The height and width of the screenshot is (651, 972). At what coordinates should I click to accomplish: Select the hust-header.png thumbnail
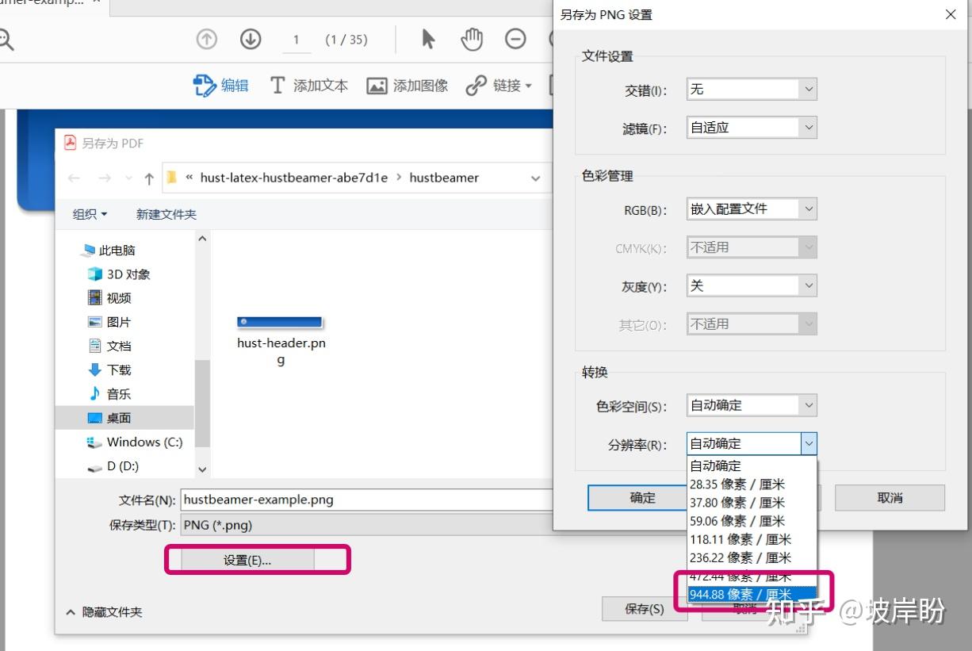click(279, 322)
